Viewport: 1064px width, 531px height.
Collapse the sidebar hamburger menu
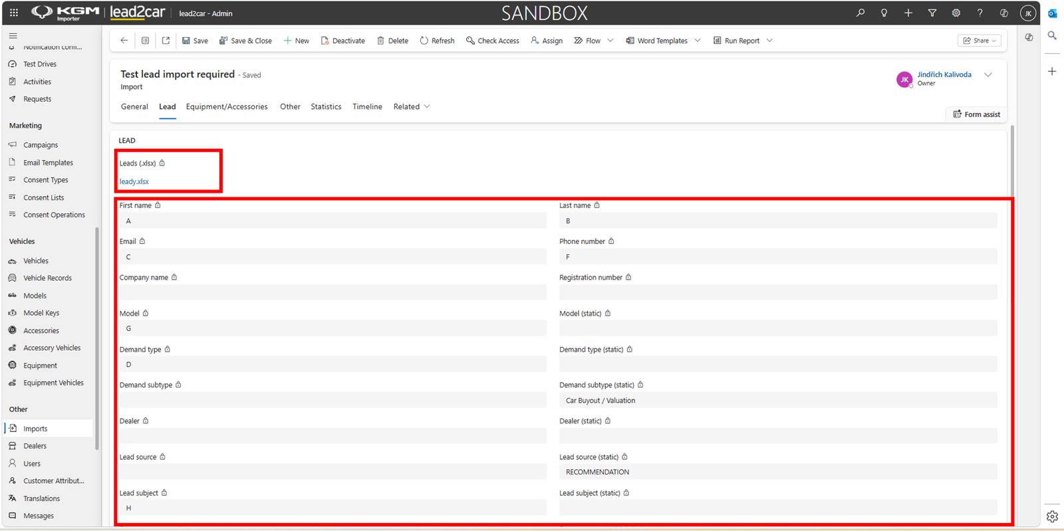click(x=13, y=36)
